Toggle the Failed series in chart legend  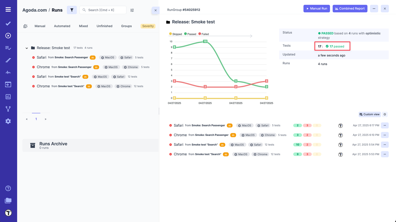point(204,34)
